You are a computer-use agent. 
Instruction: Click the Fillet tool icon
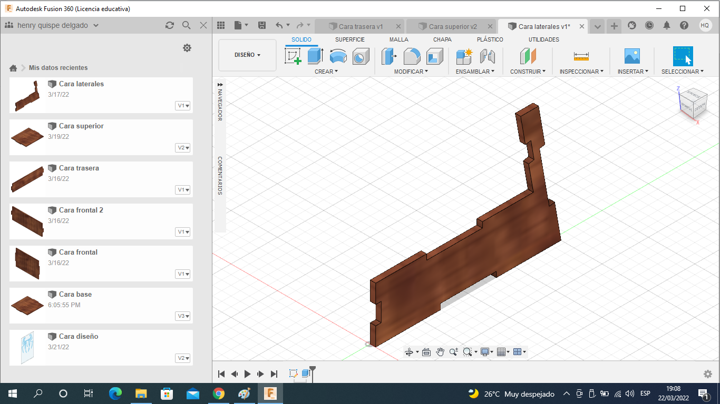click(412, 56)
